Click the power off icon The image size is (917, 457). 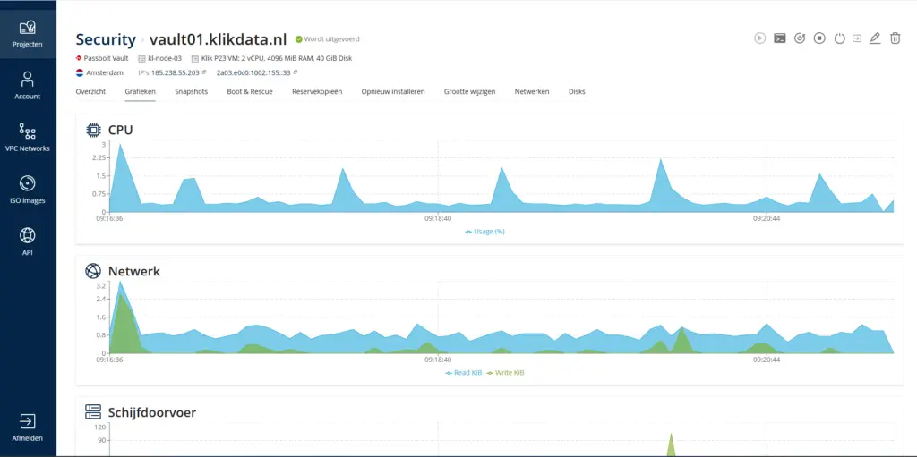[839, 38]
